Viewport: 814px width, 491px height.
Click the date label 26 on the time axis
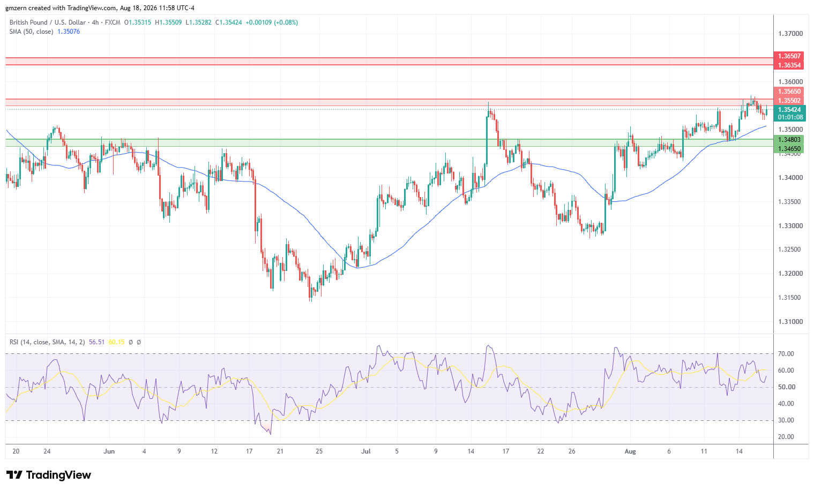(x=572, y=451)
